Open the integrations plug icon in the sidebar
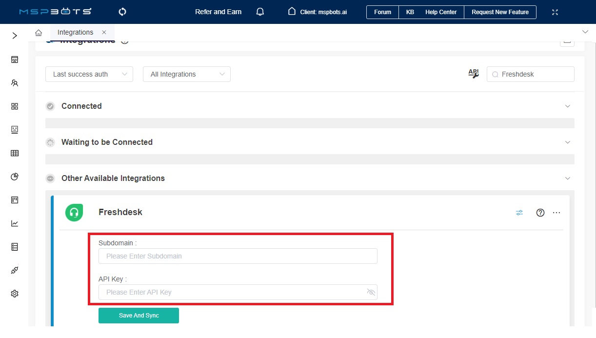This screenshot has height=338, width=596. [x=14, y=270]
